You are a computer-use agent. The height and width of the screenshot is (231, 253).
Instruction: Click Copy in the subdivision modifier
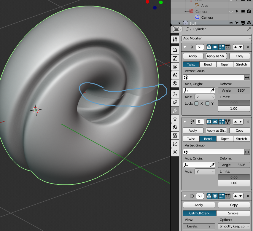tap(234, 205)
